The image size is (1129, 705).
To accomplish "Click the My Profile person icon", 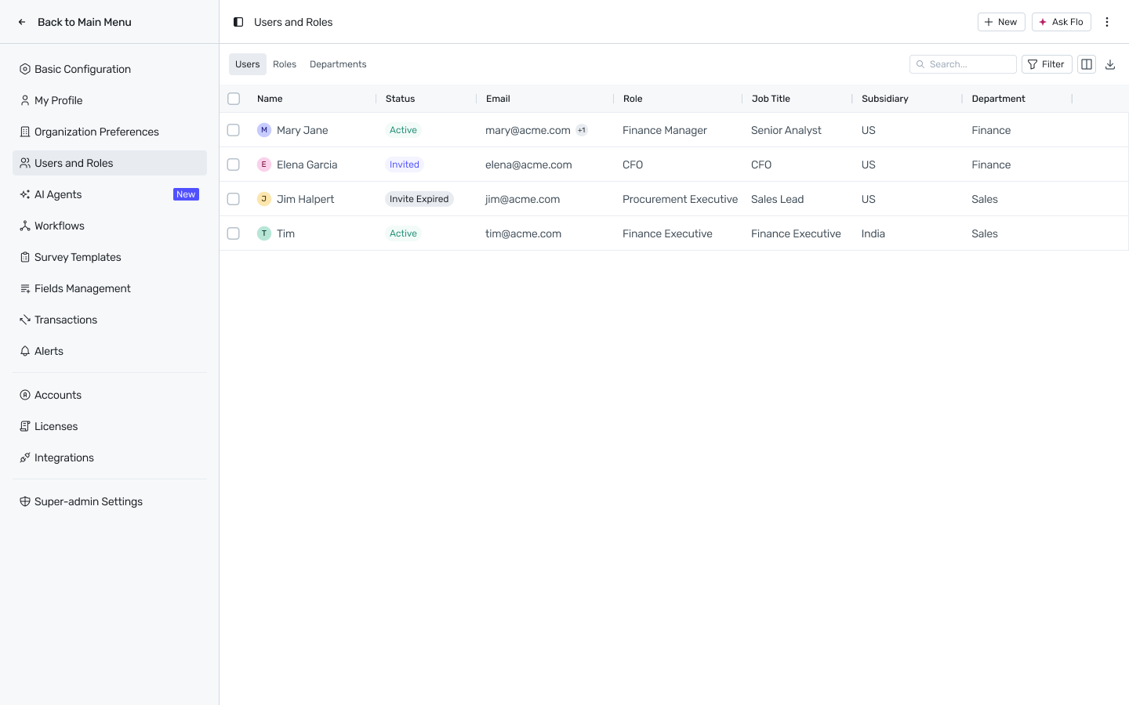I will click(x=25, y=100).
